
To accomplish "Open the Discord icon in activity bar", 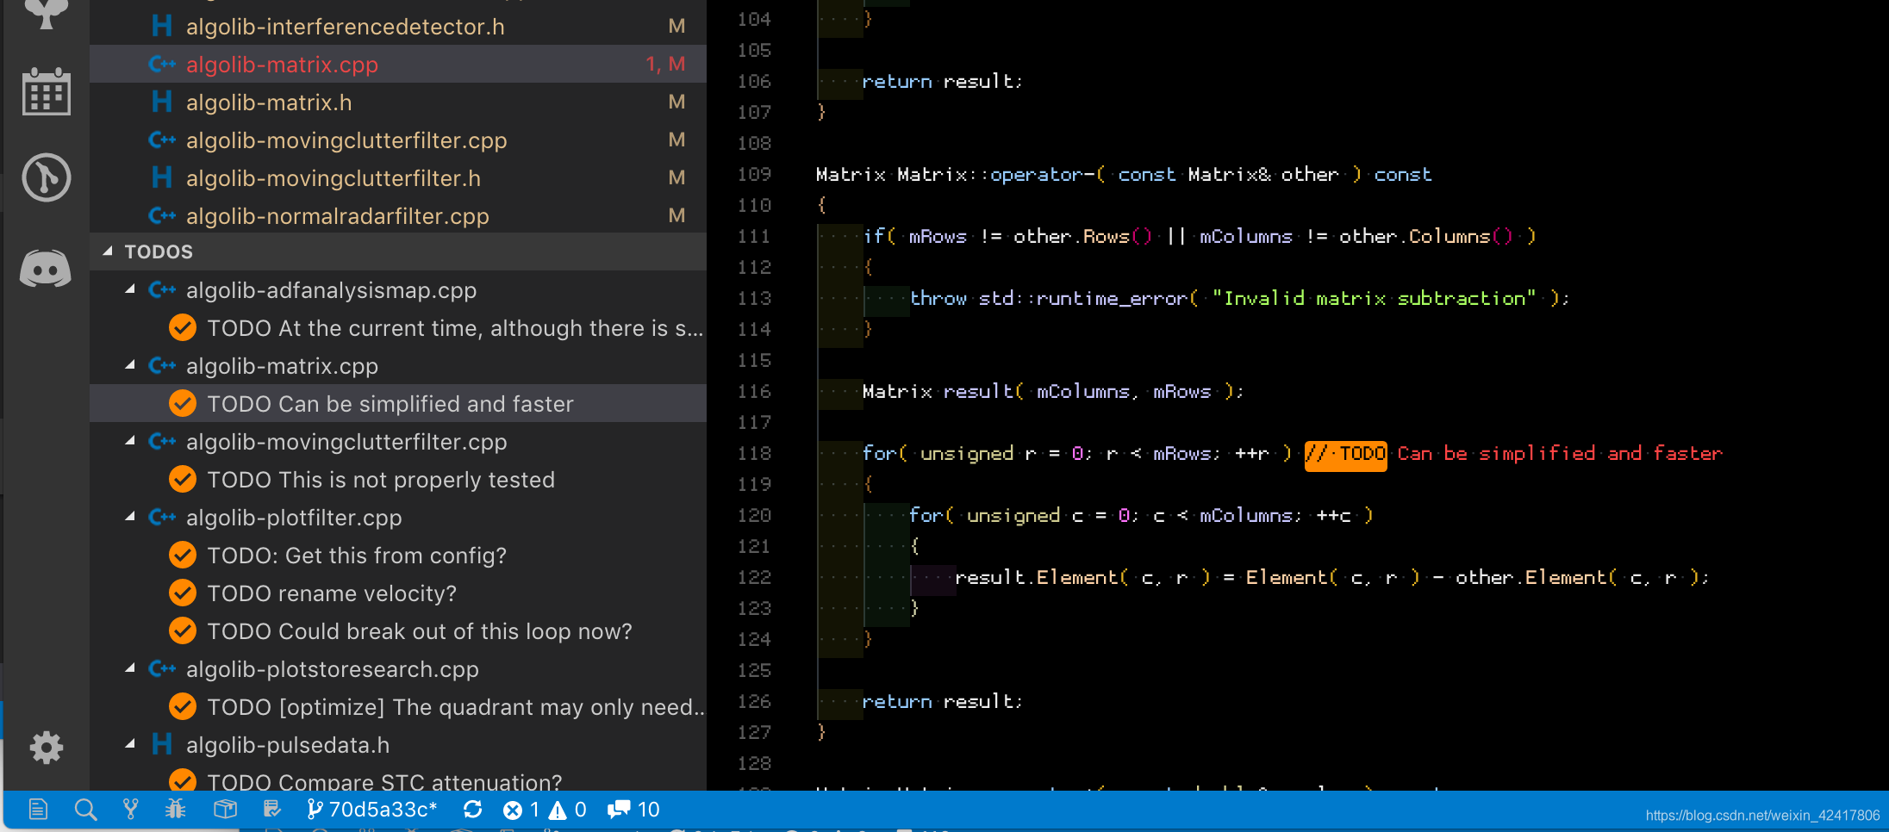I will pos(46,269).
